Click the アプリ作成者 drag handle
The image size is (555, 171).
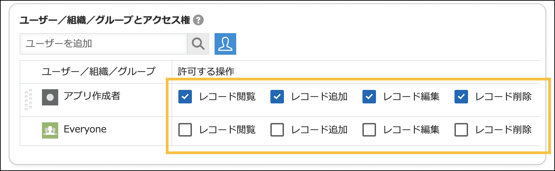click(28, 100)
